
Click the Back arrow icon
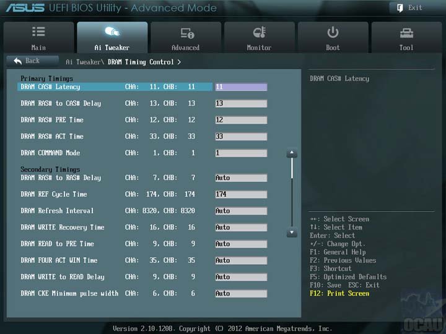coord(17,61)
